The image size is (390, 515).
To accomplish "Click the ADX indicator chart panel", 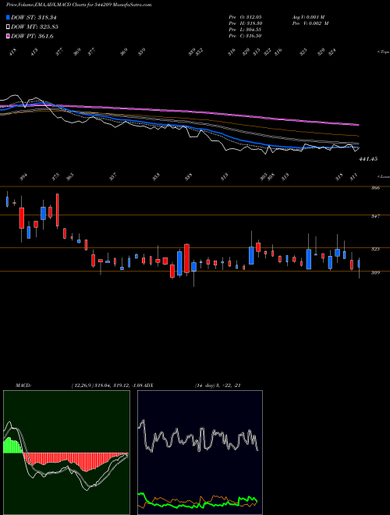I will tap(200, 453).
